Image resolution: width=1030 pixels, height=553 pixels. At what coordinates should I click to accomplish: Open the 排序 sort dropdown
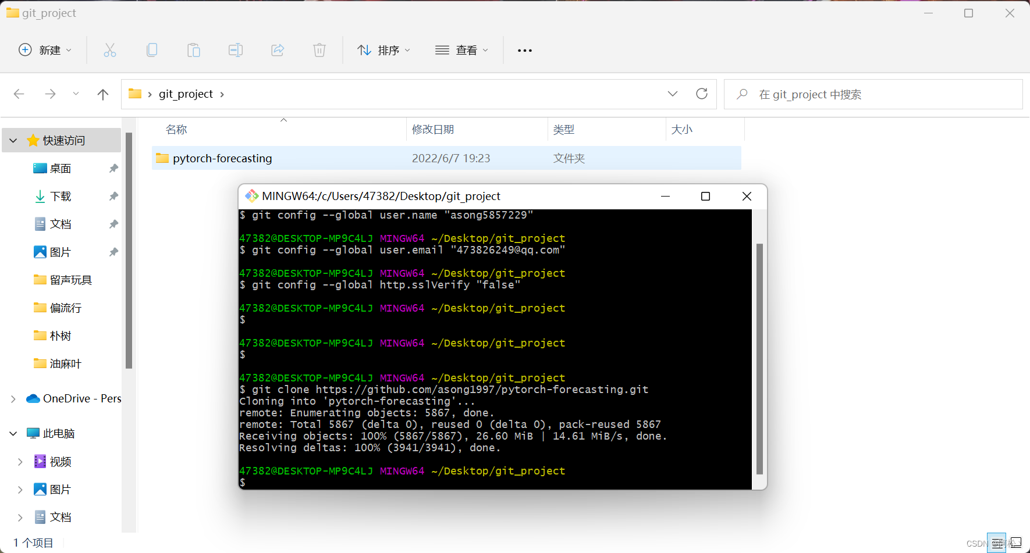[x=384, y=50]
